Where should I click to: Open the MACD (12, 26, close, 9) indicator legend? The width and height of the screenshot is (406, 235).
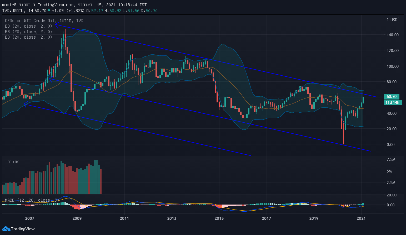coord(32,200)
